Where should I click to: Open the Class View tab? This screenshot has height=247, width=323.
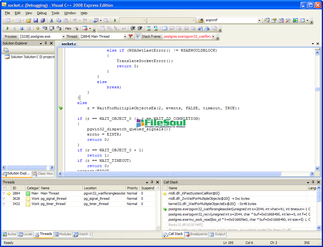coord(43,174)
